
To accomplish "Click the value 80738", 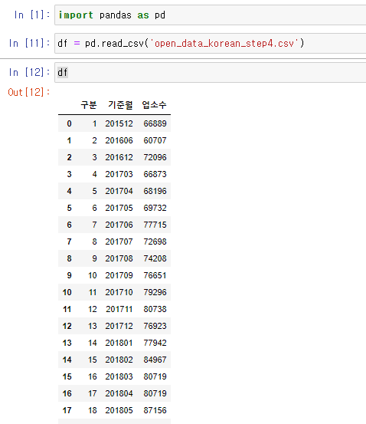I will pos(155,309).
